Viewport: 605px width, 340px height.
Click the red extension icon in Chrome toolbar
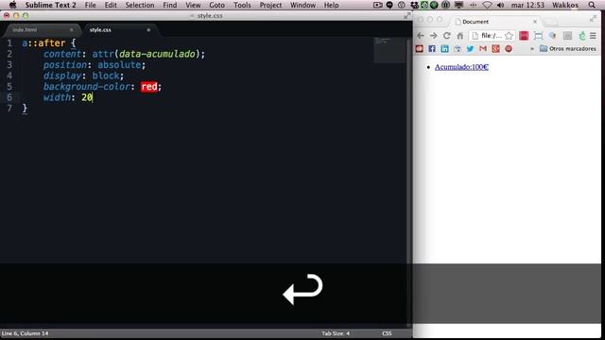(x=524, y=36)
